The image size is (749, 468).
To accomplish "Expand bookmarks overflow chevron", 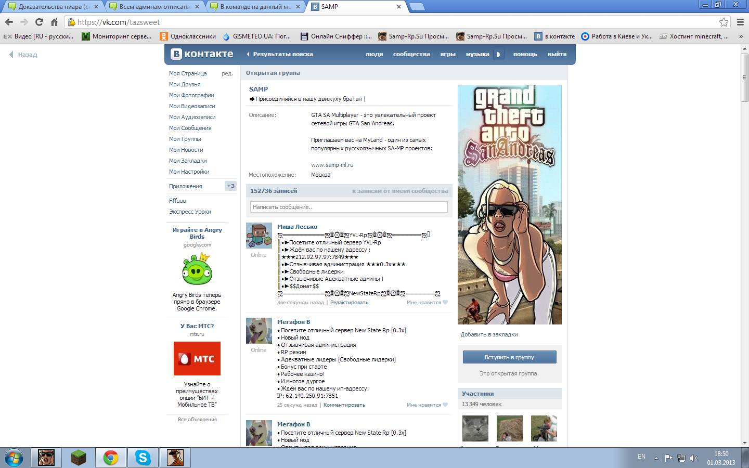I will (x=741, y=36).
